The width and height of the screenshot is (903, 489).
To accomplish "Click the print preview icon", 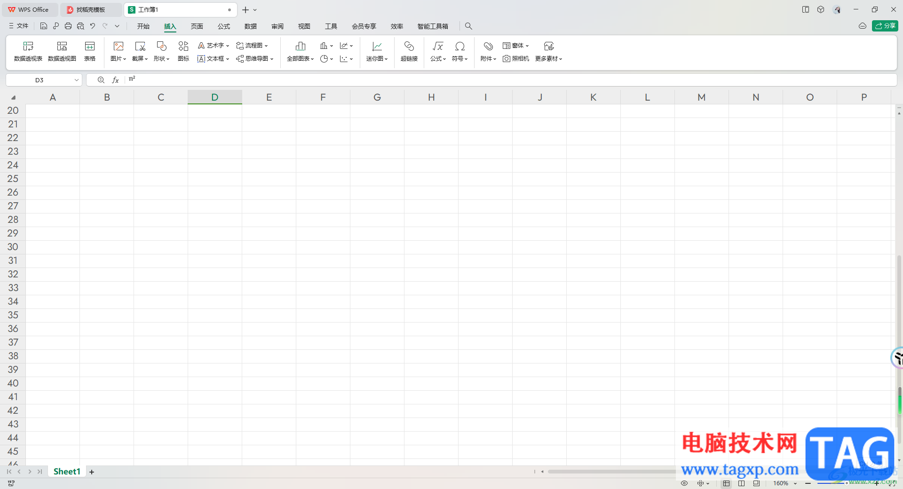I will [80, 26].
